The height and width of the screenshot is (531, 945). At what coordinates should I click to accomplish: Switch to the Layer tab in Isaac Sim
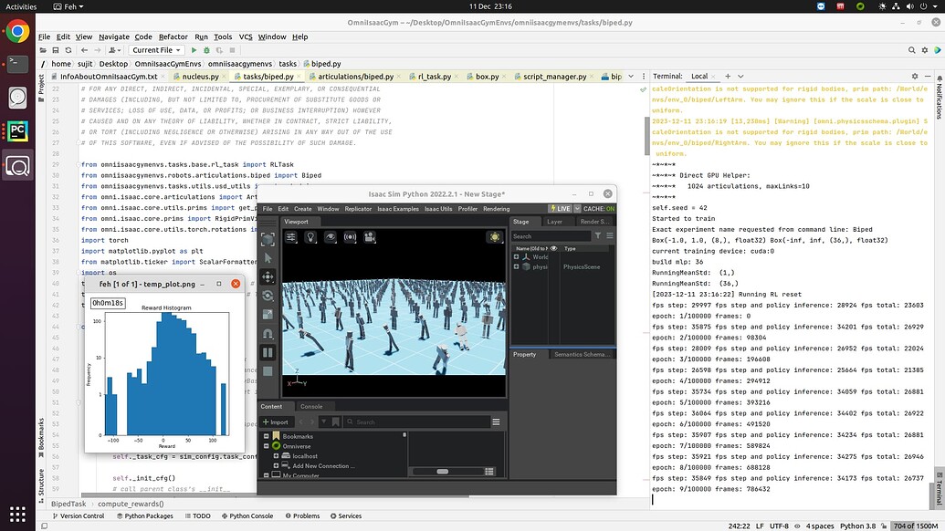click(553, 221)
